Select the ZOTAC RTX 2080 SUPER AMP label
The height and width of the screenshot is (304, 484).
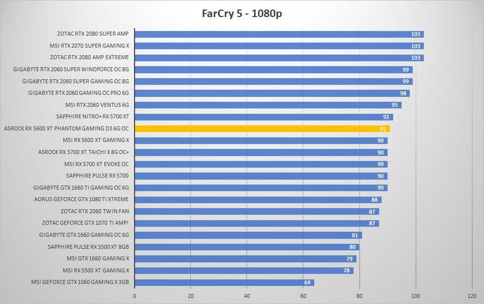92,34
